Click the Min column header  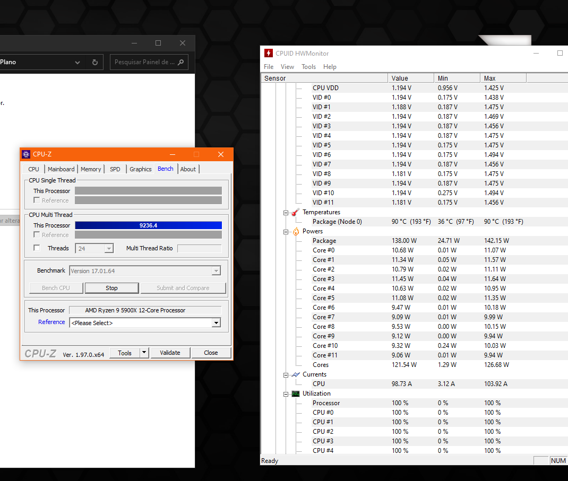tap(457, 78)
